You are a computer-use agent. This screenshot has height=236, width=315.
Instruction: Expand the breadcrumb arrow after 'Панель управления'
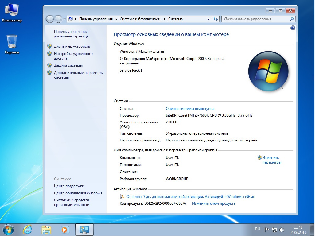point(116,19)
